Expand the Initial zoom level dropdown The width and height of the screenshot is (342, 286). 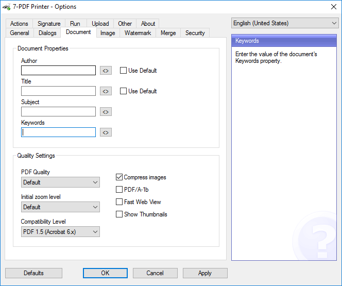(x=60, y=207)
